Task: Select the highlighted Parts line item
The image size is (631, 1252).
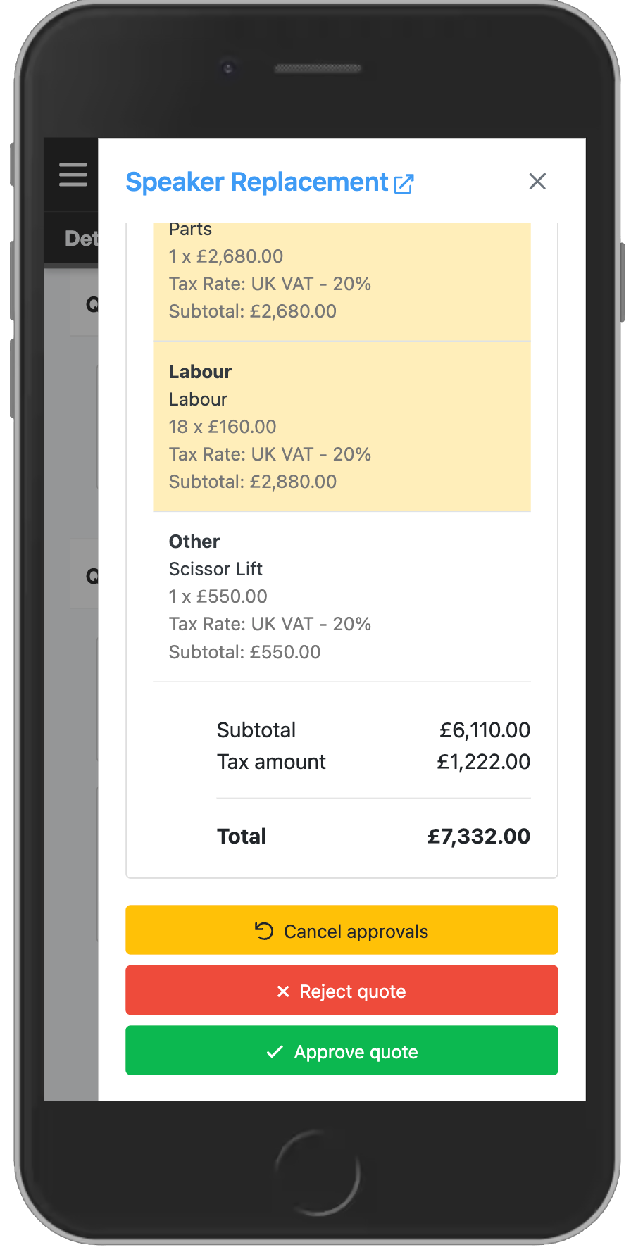Action: point(190,230)
